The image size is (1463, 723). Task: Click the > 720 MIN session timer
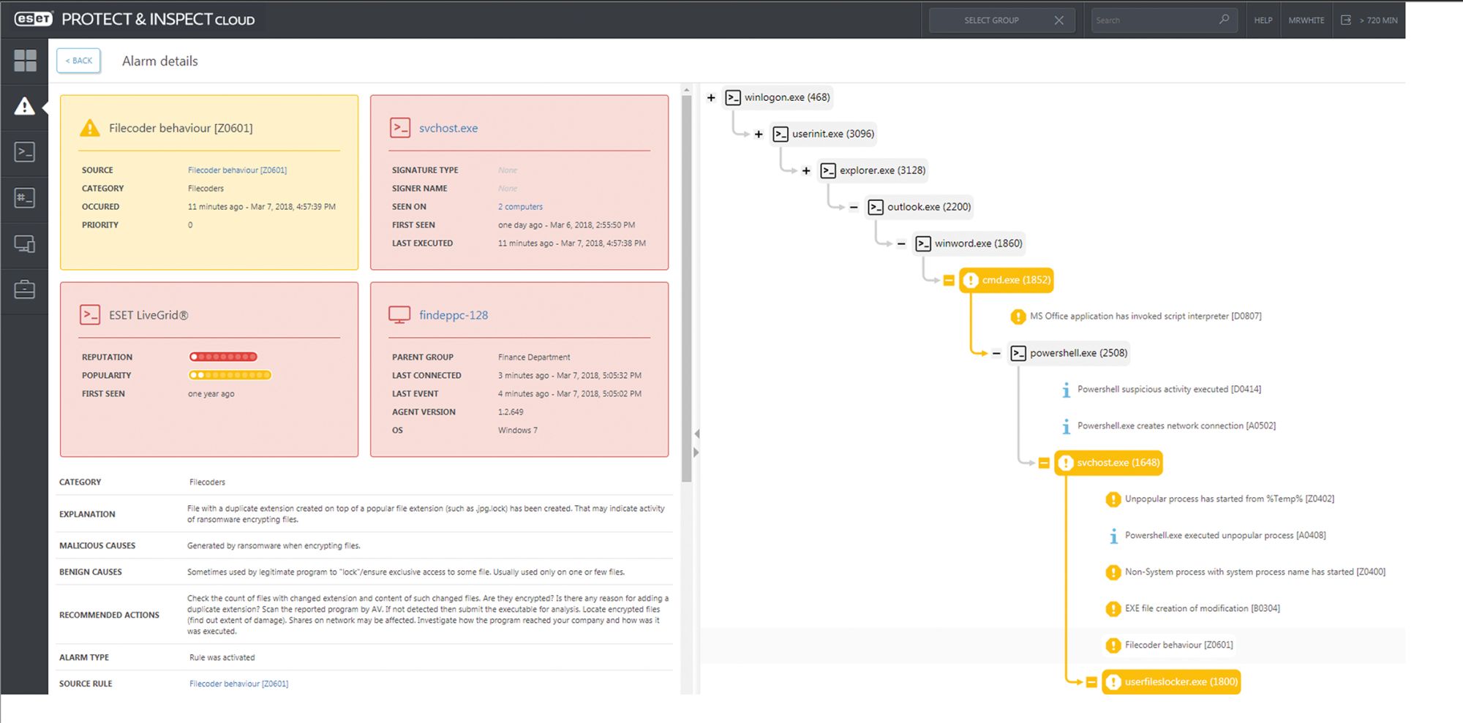(x=1378, y=20)
